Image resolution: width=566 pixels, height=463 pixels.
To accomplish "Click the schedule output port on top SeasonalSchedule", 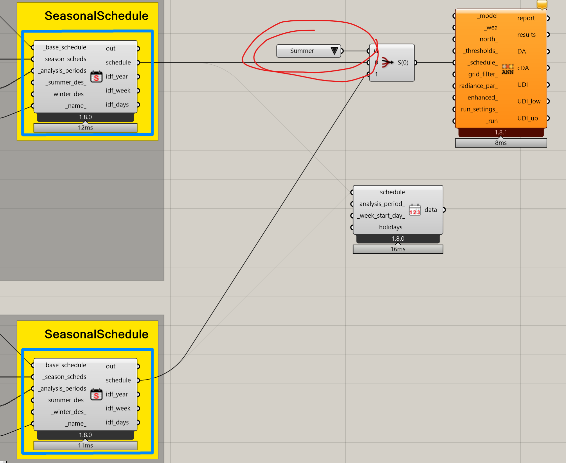I will pos(138,62).
